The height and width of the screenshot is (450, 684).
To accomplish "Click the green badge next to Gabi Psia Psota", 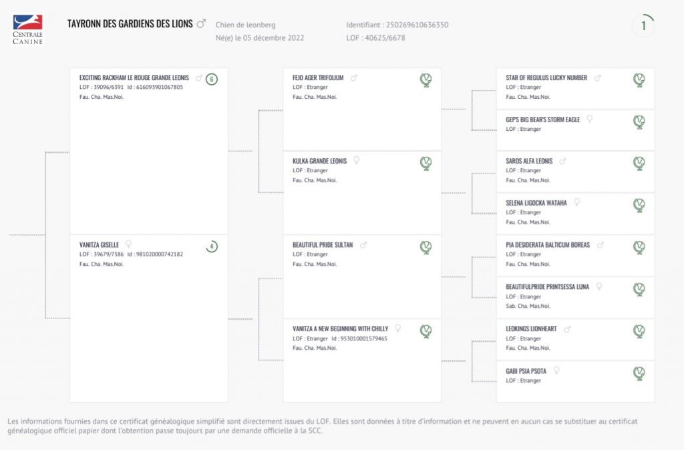I will 639,373.
